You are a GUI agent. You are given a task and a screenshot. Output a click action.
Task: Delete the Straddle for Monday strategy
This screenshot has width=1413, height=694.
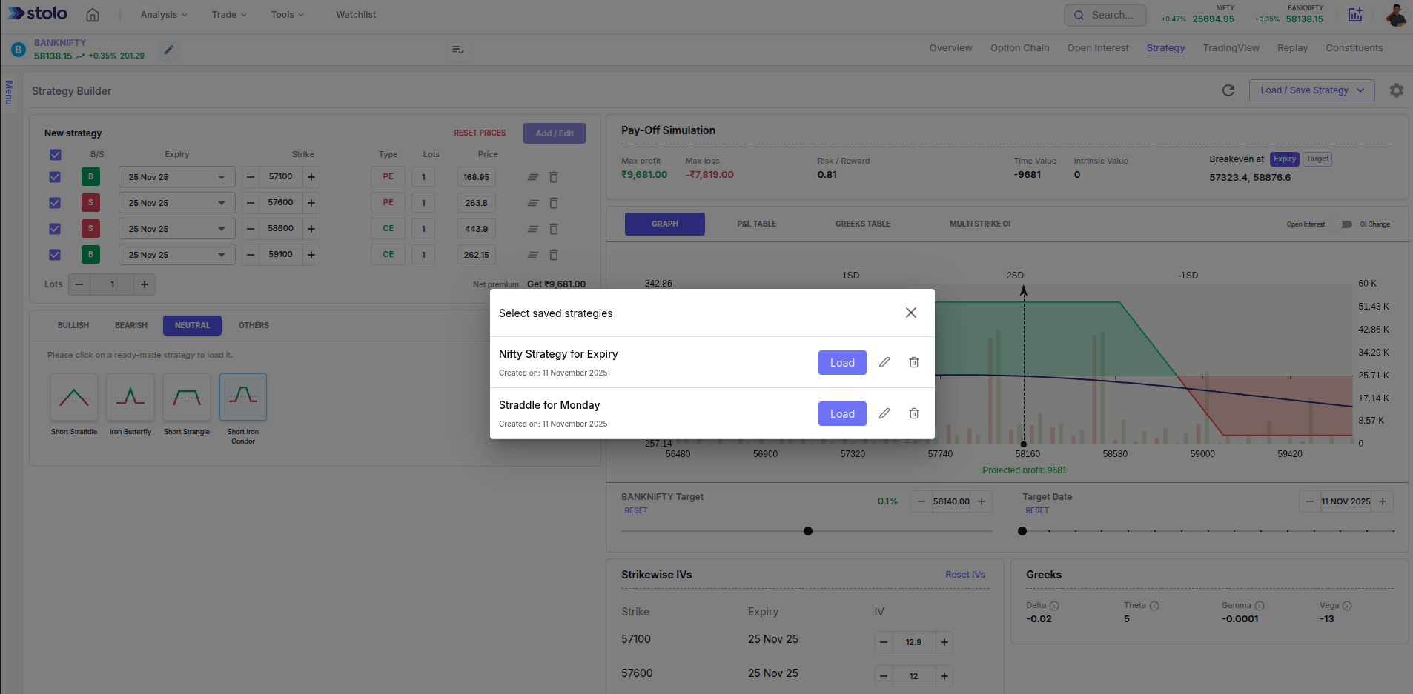click(914, 413)
